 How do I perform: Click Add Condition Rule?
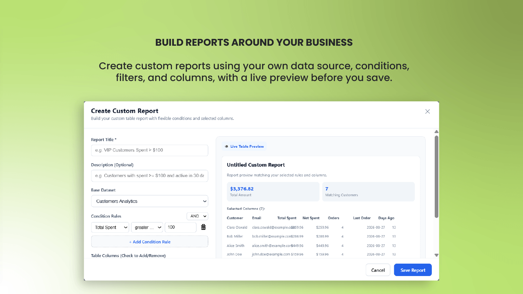pyautogui.click(x=149, y=242)
